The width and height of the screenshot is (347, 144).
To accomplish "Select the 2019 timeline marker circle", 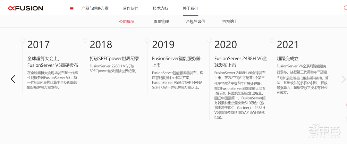I will (147, 41).
